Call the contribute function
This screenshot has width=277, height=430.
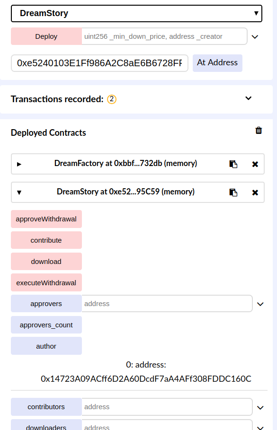(x=46, y=240)
